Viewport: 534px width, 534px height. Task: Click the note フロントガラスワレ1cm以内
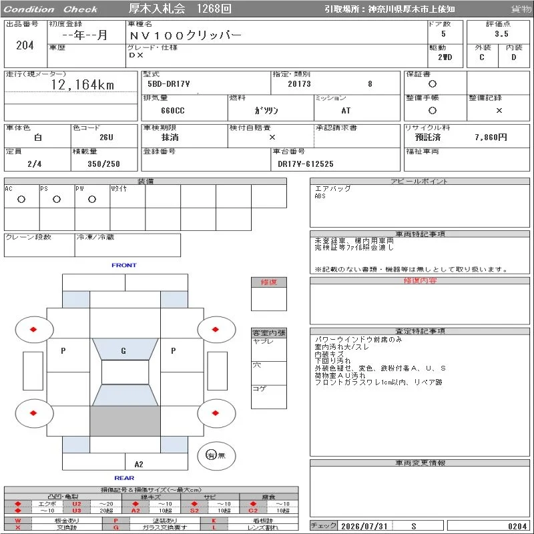[360, 382]
